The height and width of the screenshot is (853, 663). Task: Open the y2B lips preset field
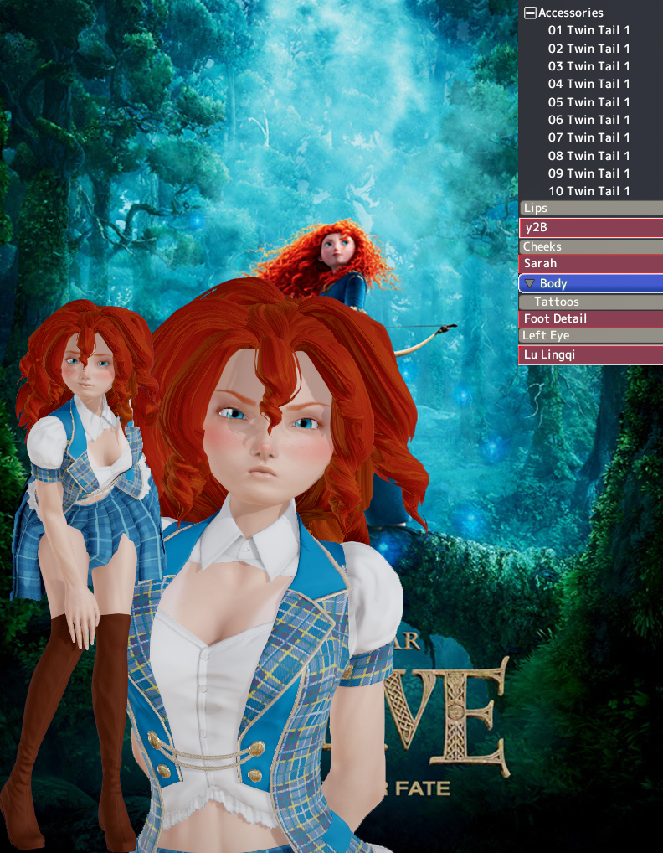pyautogui.click(x=591, y=227)
